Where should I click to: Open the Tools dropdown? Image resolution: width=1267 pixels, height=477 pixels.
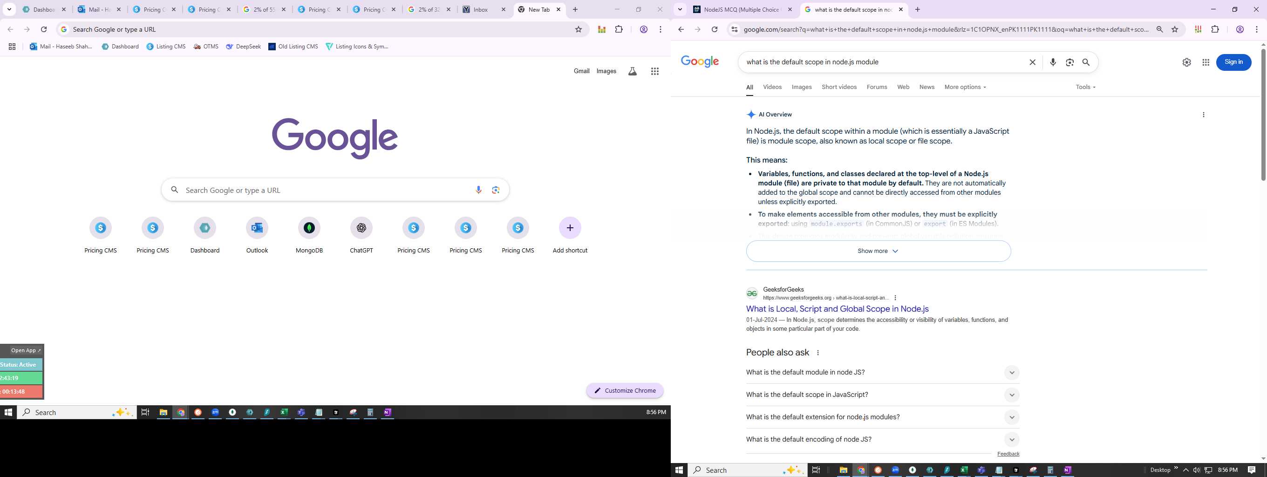pos(1085,87)
